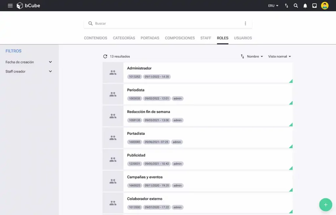Click the green add new role button
Viewport: 336px width, 215px height.
tap(325, 204)
